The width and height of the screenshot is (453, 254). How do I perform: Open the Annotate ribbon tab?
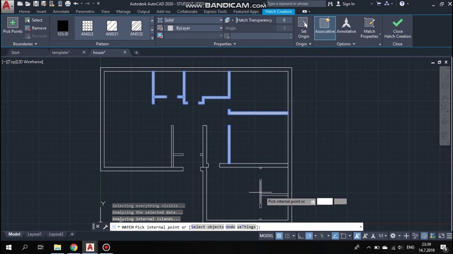[x=61, y=12]
